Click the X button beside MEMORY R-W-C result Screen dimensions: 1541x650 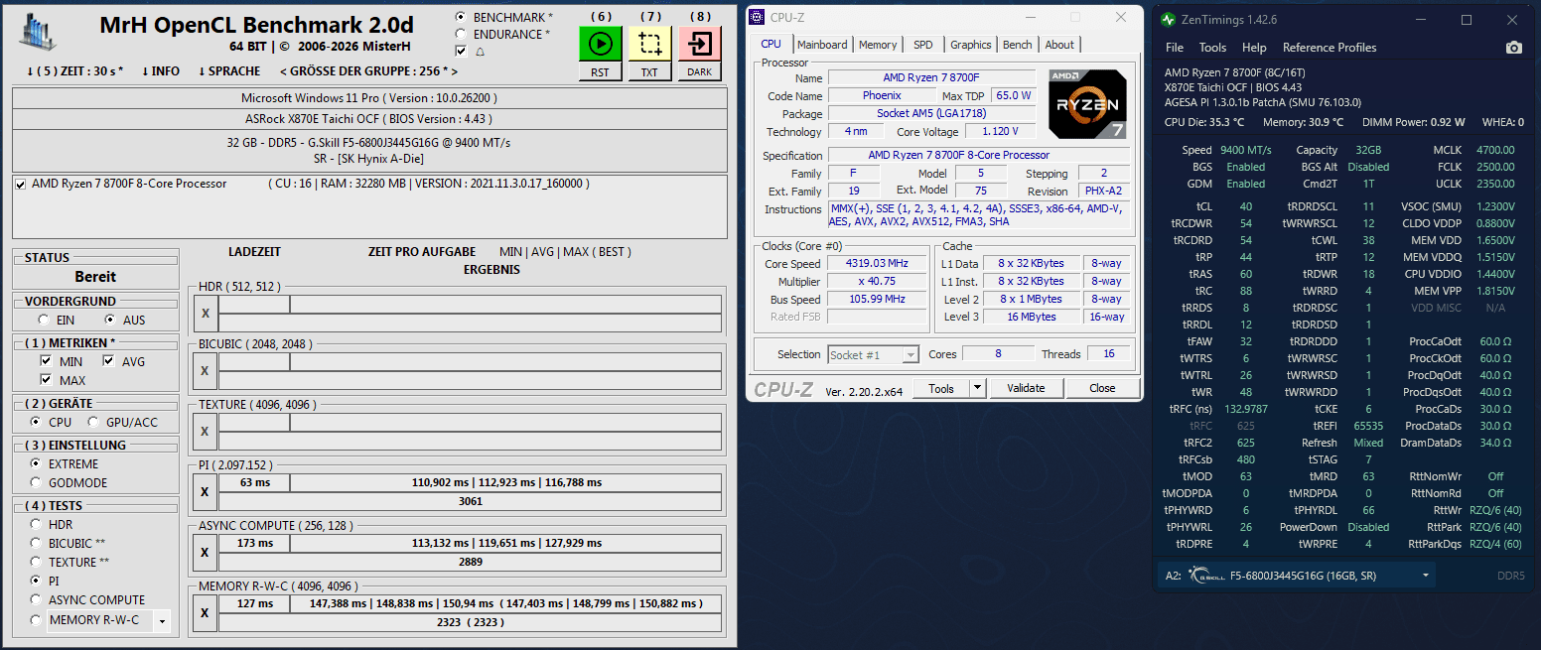pos(206,612)
